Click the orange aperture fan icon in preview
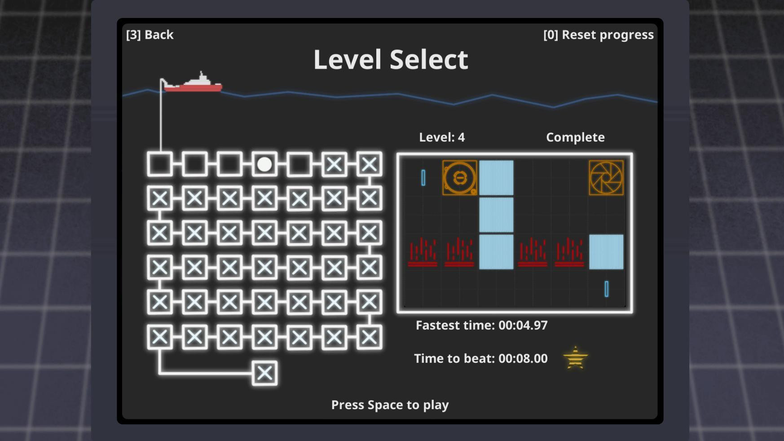The width and height of the screenshot is (784, 441). pos(606,178)
